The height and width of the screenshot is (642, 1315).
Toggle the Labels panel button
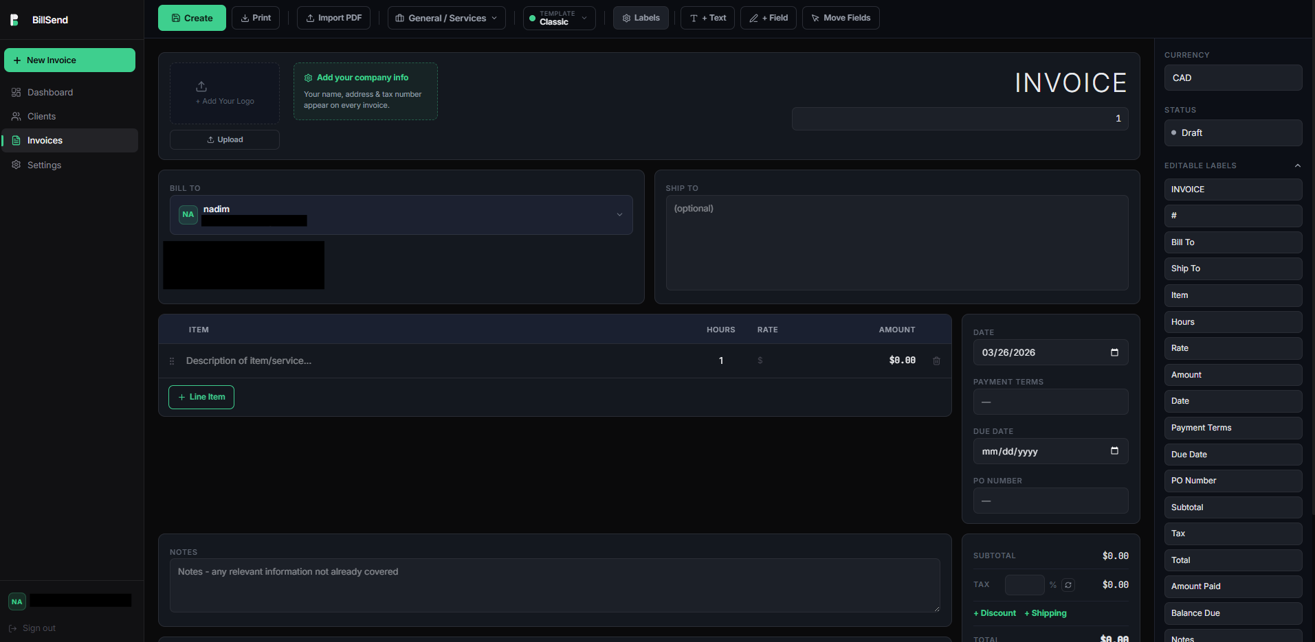point(641,18)
